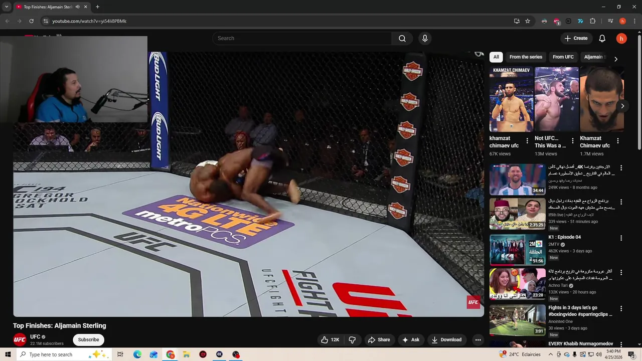Open the Not UFC... This Was a... Short
This screenshot has height=361, width=642.
[x=556, y=99]
